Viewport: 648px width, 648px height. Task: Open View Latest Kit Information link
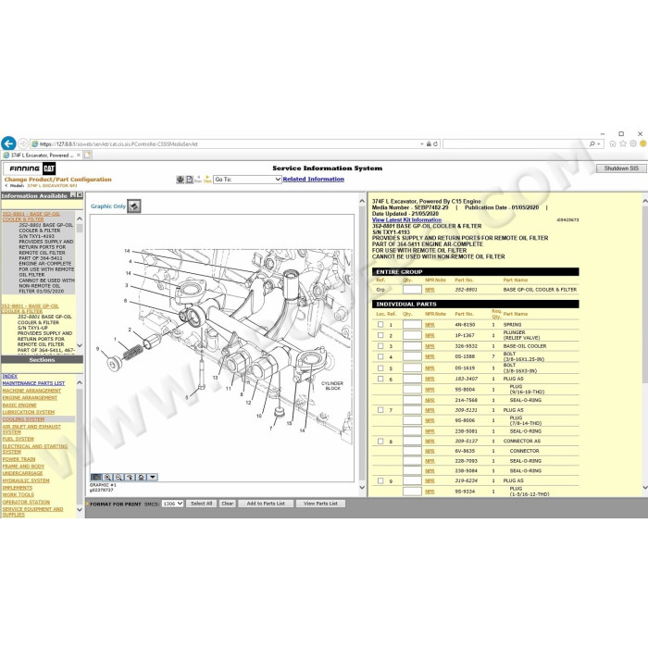406,220
